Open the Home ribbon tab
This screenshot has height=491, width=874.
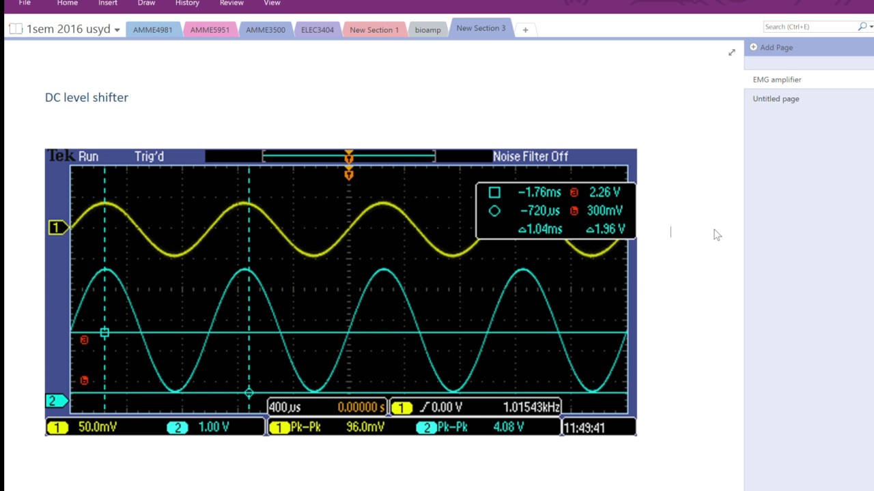67,3
